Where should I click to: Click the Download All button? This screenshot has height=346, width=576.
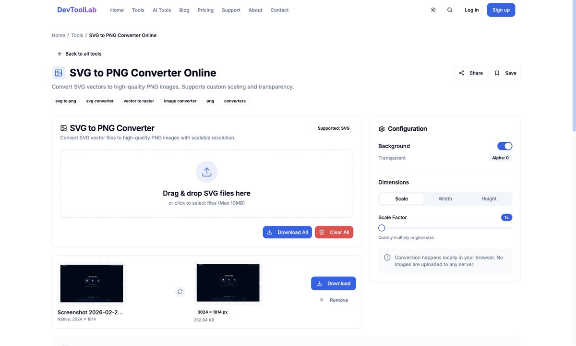(288, 232)
